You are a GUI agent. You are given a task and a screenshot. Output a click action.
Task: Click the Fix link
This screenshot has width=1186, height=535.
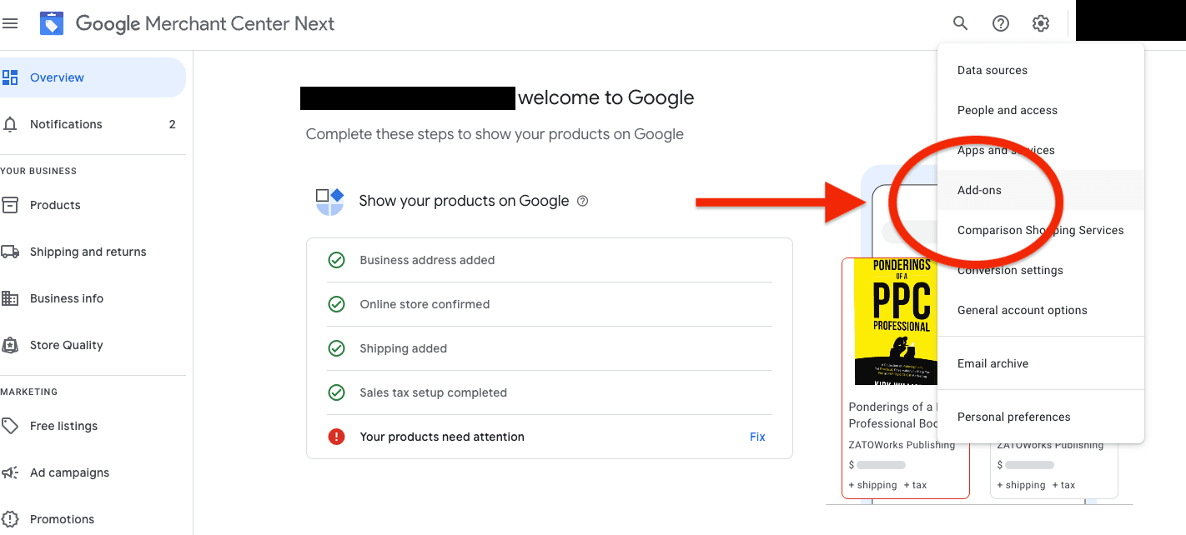pyautogui.click(x=757, y=437)
